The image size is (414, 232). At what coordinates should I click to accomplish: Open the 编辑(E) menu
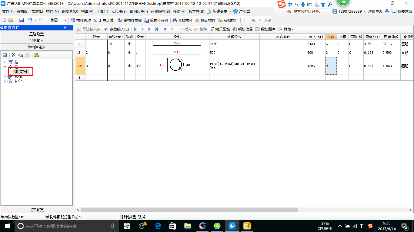[x=22, y=11]
